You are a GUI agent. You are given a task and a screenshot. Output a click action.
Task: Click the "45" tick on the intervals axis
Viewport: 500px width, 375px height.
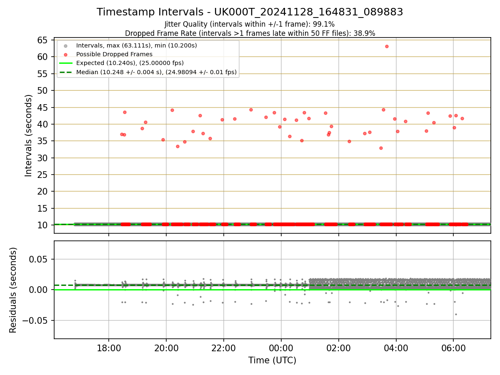43,107
